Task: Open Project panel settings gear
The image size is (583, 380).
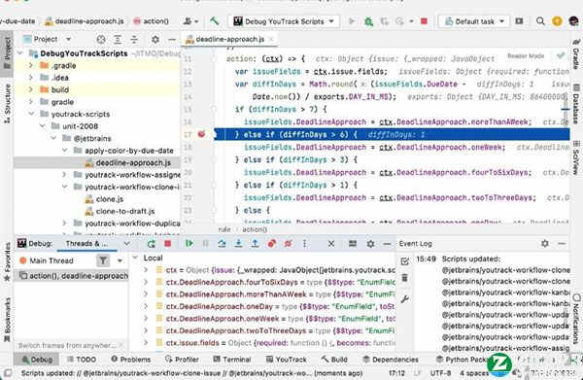Action: pos(155,39)
